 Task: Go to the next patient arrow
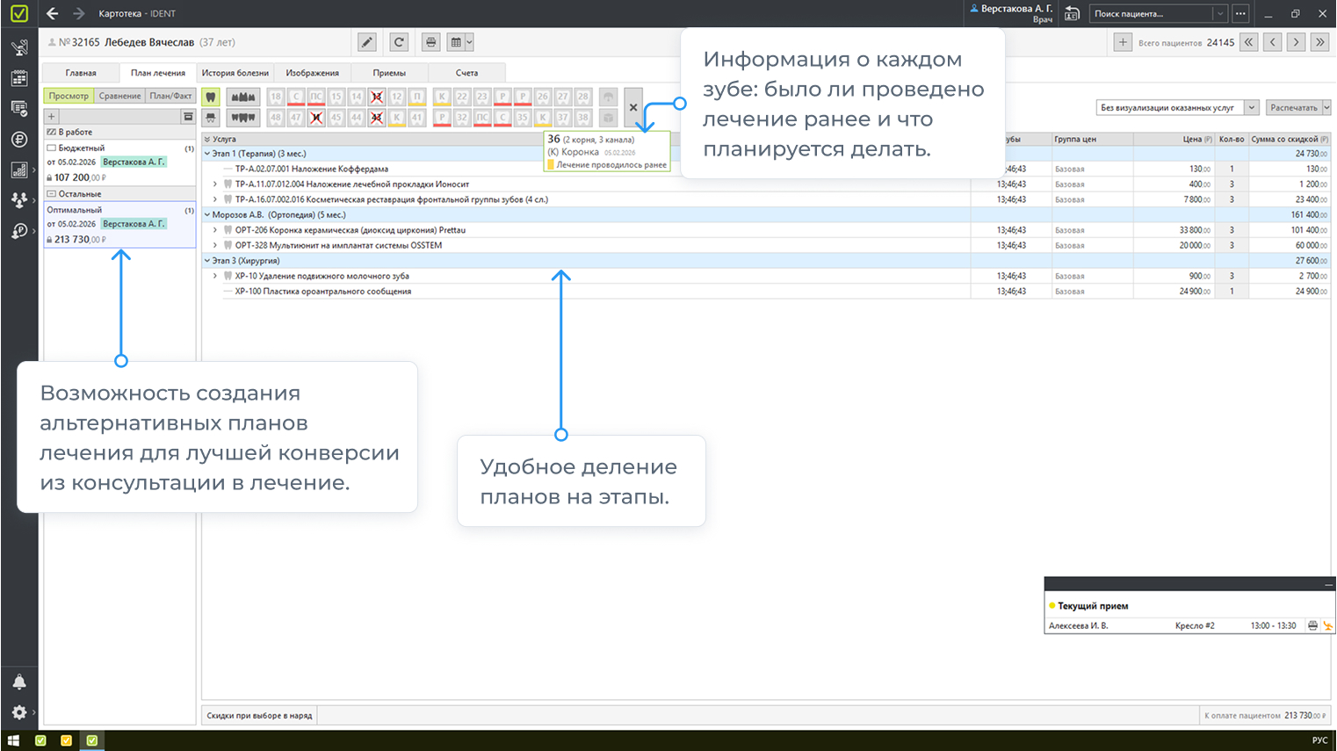[1296, 42]
